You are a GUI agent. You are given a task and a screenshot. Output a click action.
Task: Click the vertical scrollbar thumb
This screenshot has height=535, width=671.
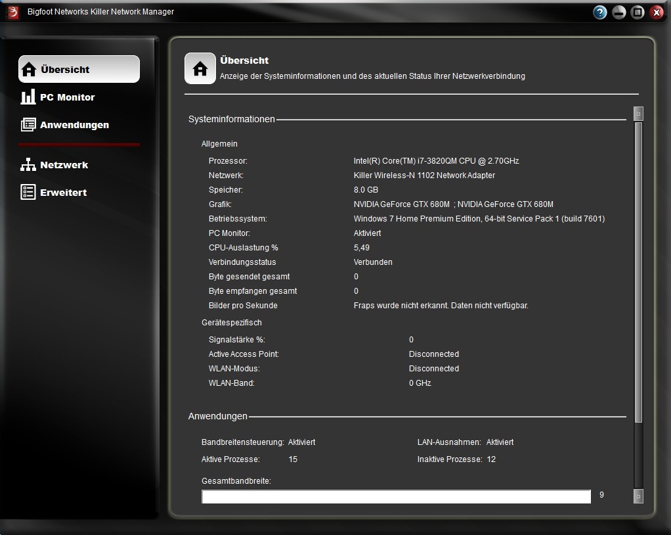tap(638, 272)
